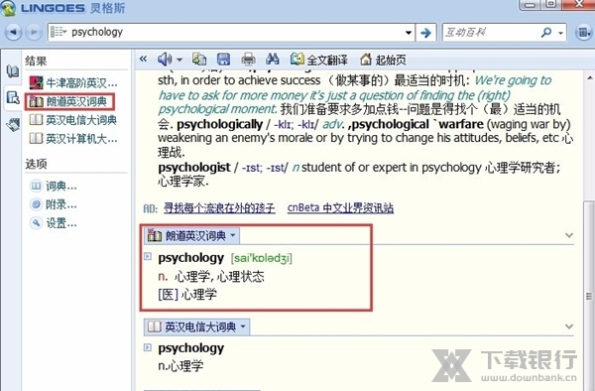The width and height of the screenshot is (595, 391).
Task: Toggle the expand box beside psychology in 朗道
Action: point(148,257)
